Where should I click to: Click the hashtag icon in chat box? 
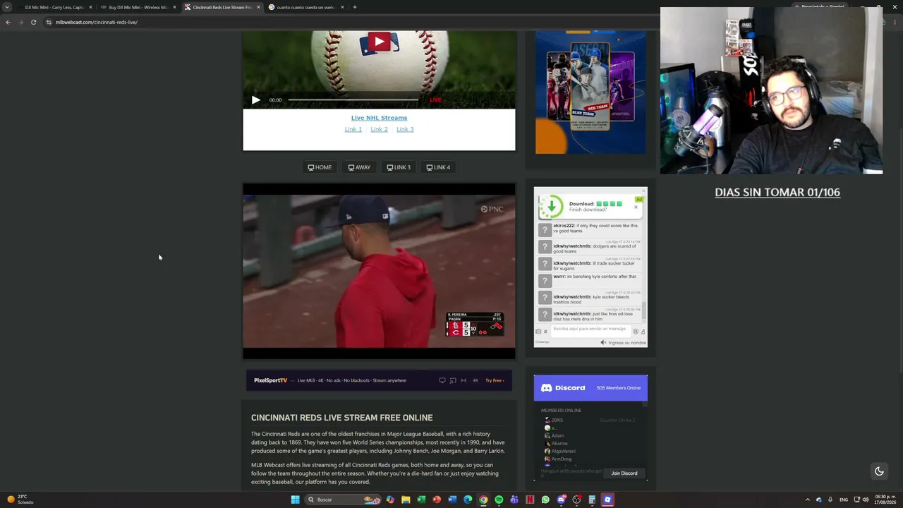coord(545,332)
